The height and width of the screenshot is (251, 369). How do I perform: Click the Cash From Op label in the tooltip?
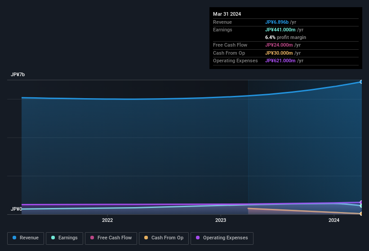click(229, 53)
